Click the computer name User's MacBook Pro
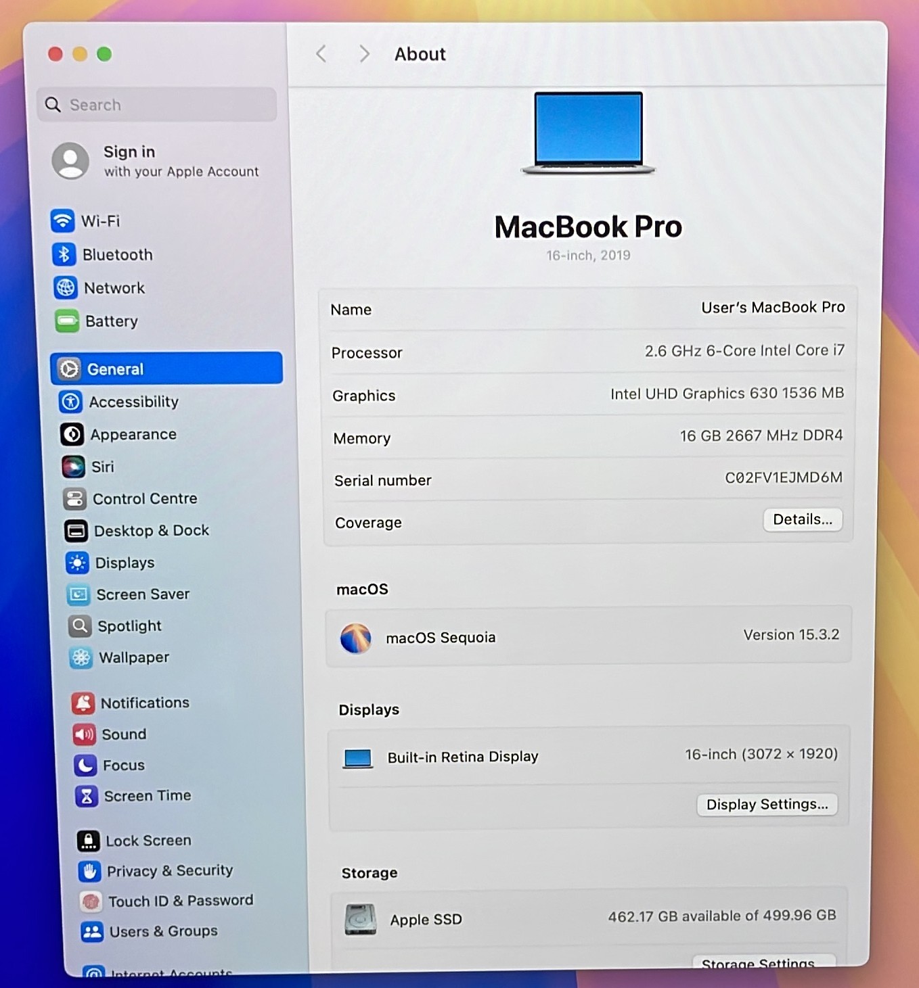919x988 pixels. pyautogui.click(x=773, y=308)
